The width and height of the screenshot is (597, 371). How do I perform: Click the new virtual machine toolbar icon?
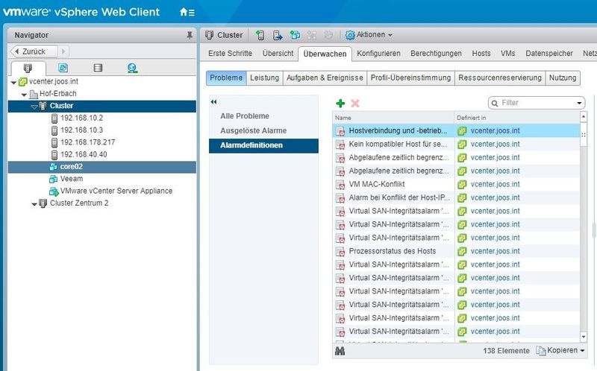click(x=295, y=35)
